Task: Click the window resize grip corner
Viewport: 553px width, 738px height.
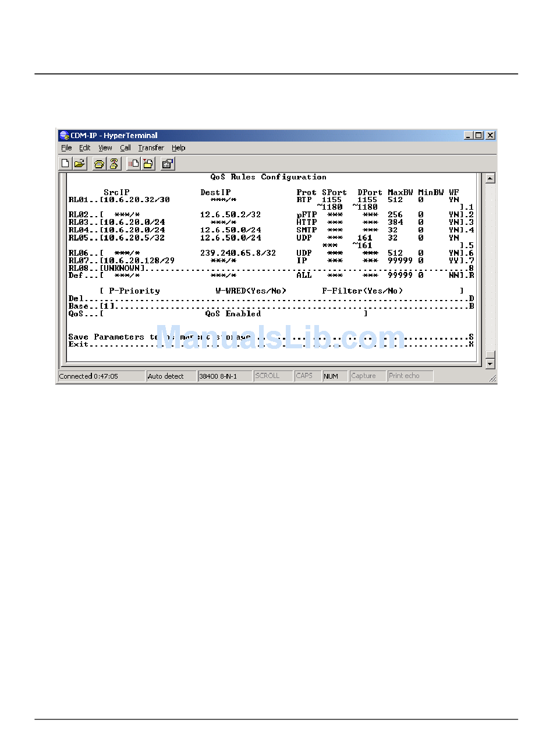Action: (492, 379)
